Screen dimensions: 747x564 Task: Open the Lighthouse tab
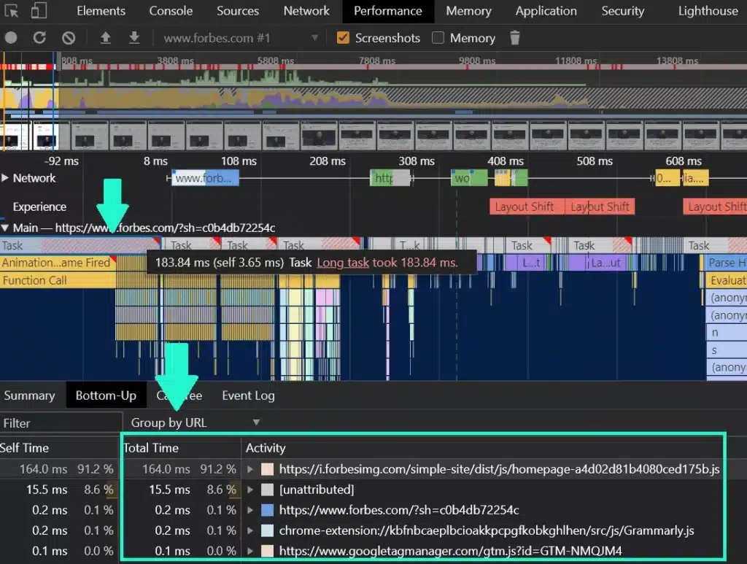pyautogui.click(x=708, y=11)
